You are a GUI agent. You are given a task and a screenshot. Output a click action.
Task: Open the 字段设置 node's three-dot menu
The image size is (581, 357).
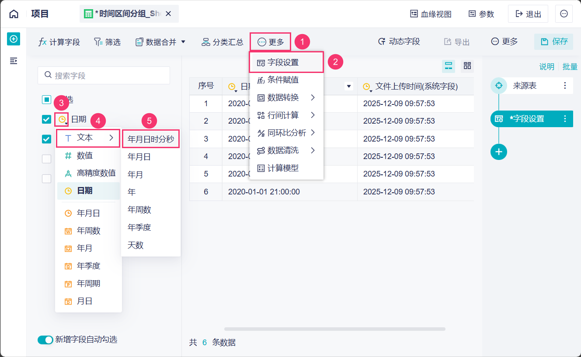[x=565, y=119]
